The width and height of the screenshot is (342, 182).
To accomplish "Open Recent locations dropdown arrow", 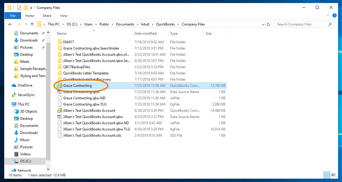I will coord(26,24).
